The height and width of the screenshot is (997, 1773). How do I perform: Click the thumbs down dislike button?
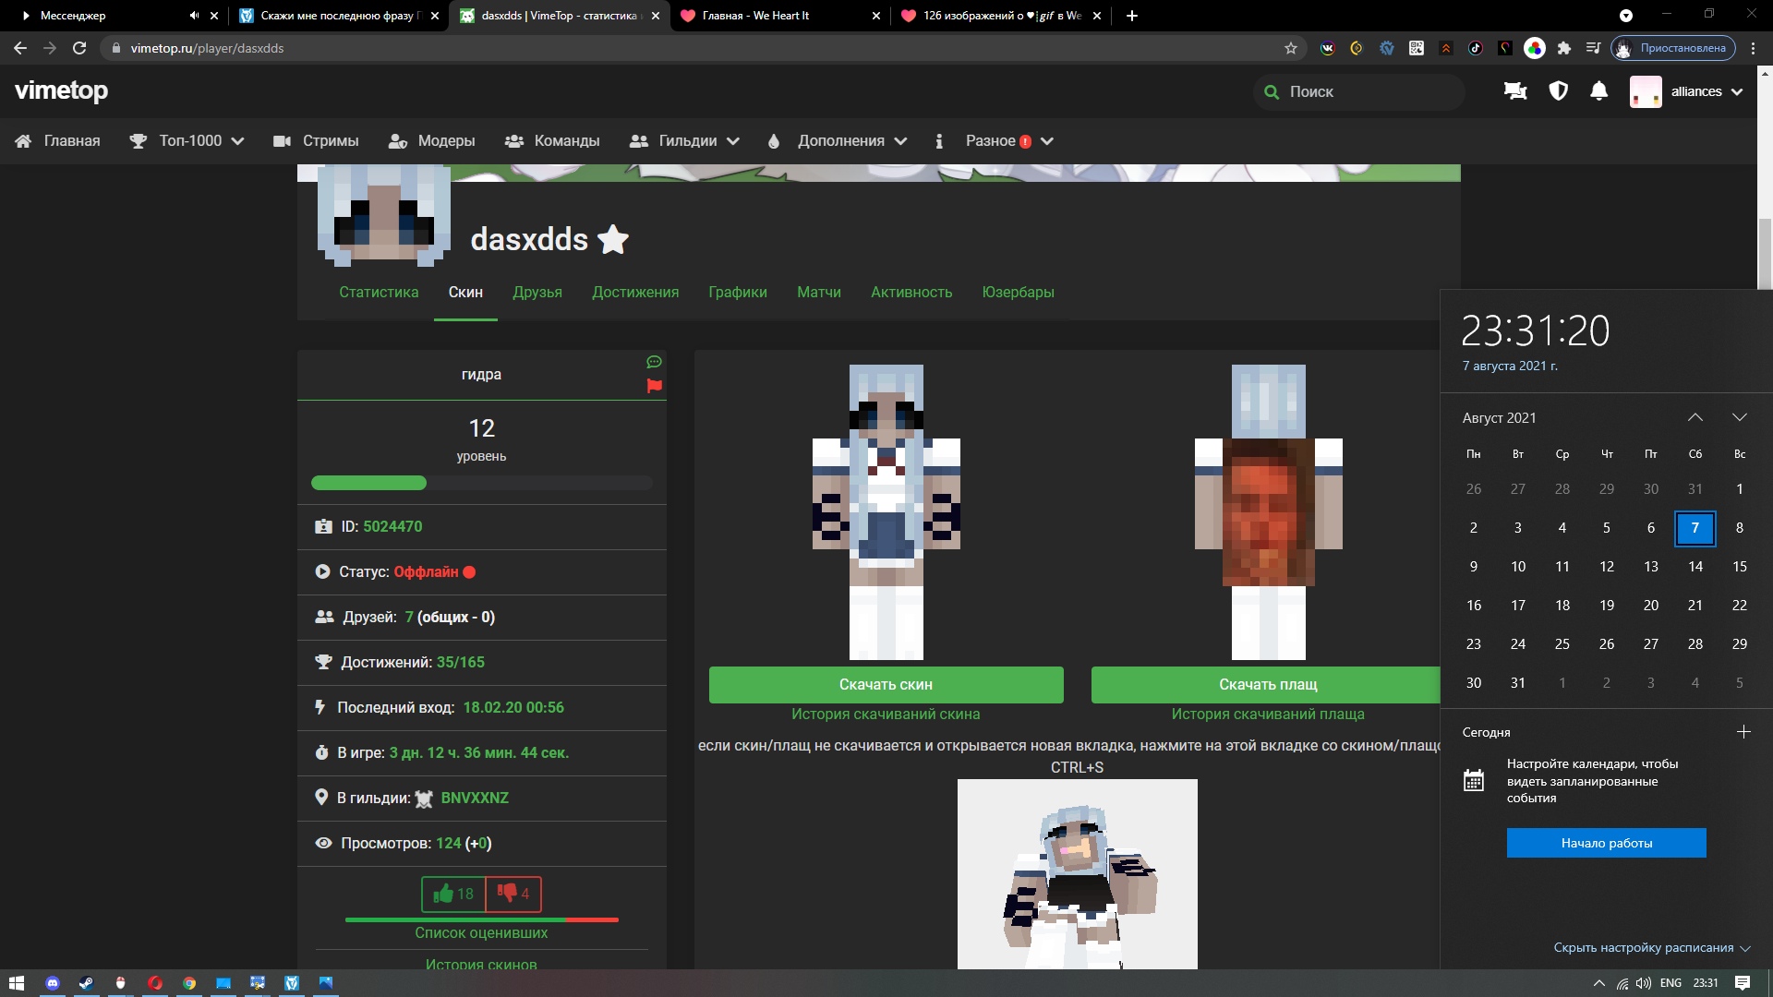pos(513,894)
